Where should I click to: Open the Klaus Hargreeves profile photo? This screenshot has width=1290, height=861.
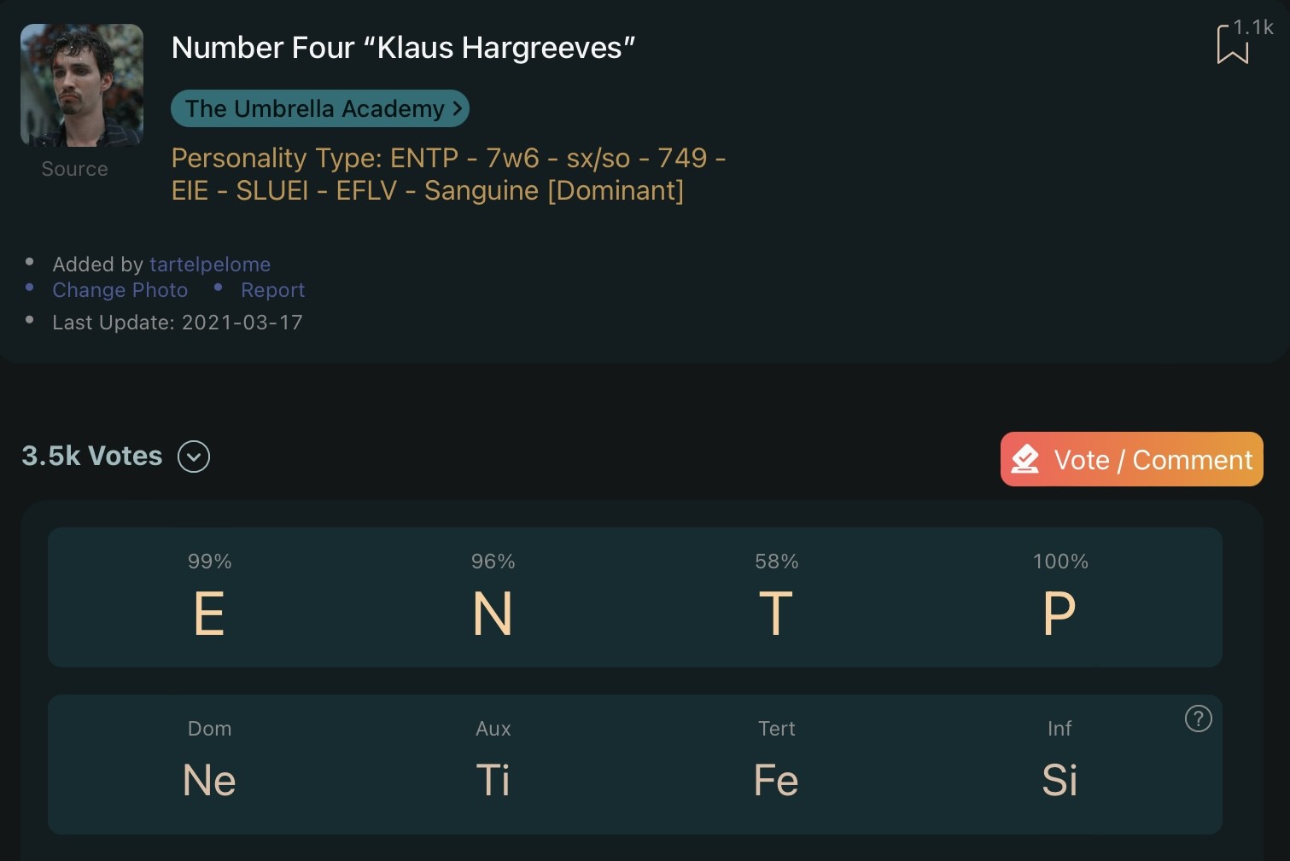pyautogui.click(x=82, y=85)
